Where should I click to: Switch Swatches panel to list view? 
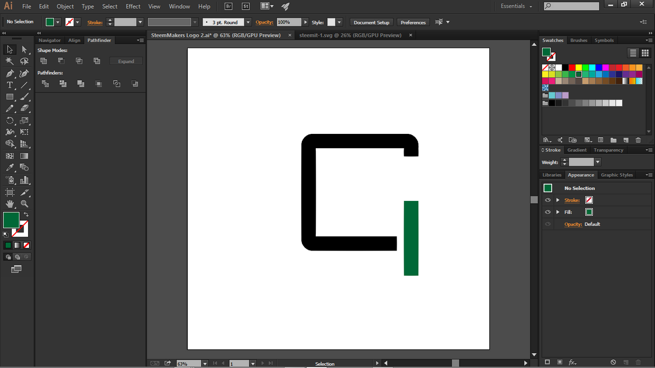634,53
